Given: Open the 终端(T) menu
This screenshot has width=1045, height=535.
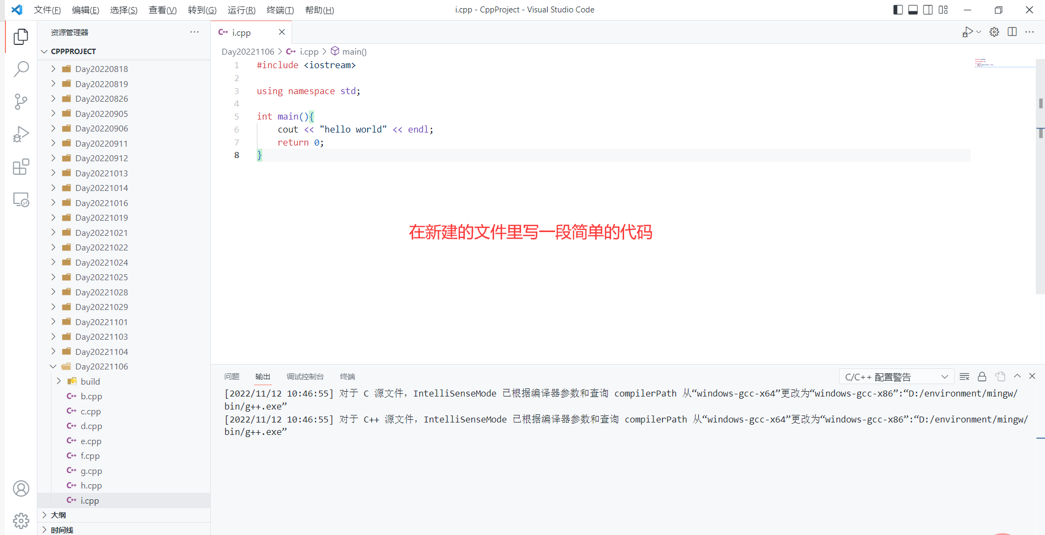Looking at the screenshot, I should pyautogui.click(x=280, y=10).
